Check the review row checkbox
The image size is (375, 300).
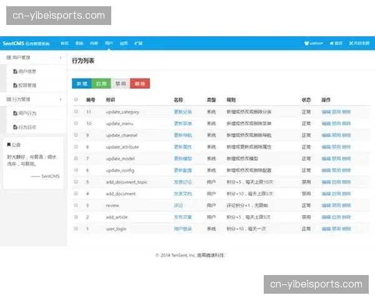pos(76,205)
